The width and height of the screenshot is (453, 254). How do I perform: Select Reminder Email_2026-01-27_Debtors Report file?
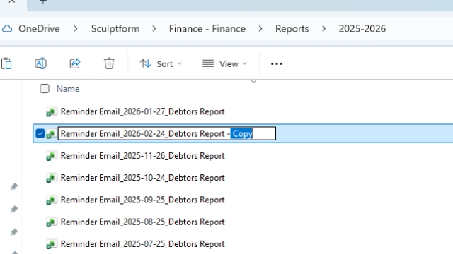tap(142, 111)
